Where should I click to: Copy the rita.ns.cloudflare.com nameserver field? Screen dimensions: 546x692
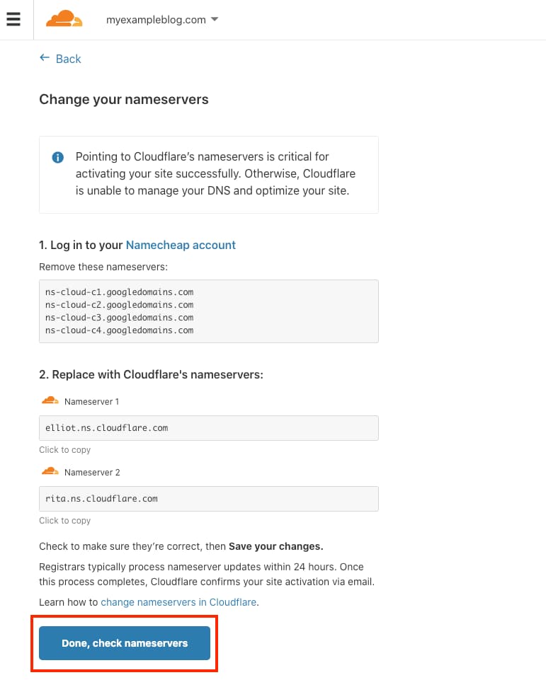(x=208, y=499)
